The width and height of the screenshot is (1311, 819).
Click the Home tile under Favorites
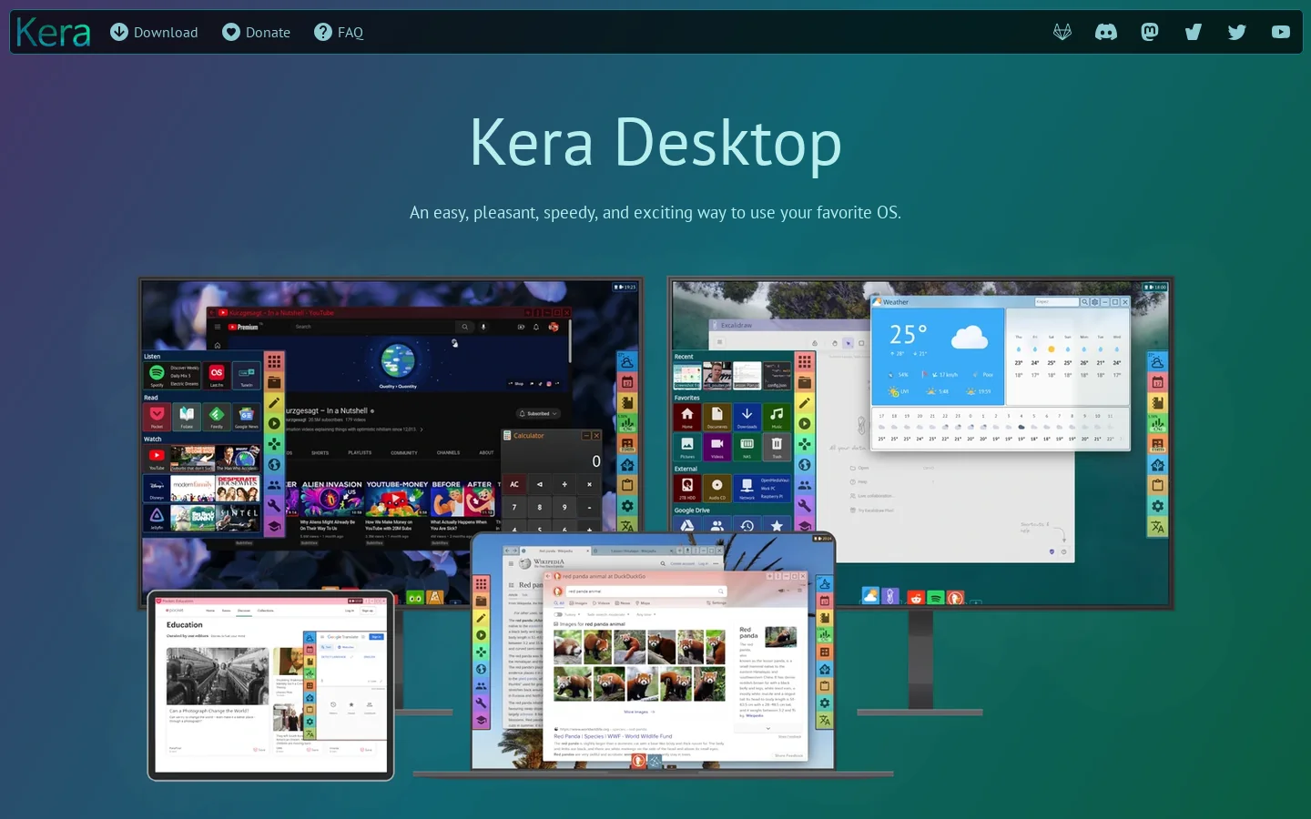pos(687,417)
